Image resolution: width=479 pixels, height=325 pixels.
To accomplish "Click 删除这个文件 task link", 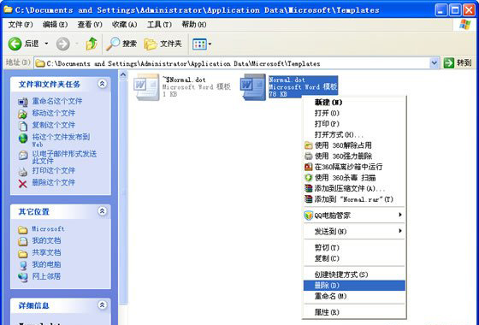I will point(53,182).
